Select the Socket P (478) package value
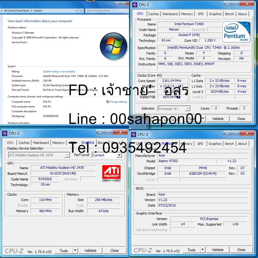Image resolution: width=258 pixels, height=258 pixels. pos(189,35)
